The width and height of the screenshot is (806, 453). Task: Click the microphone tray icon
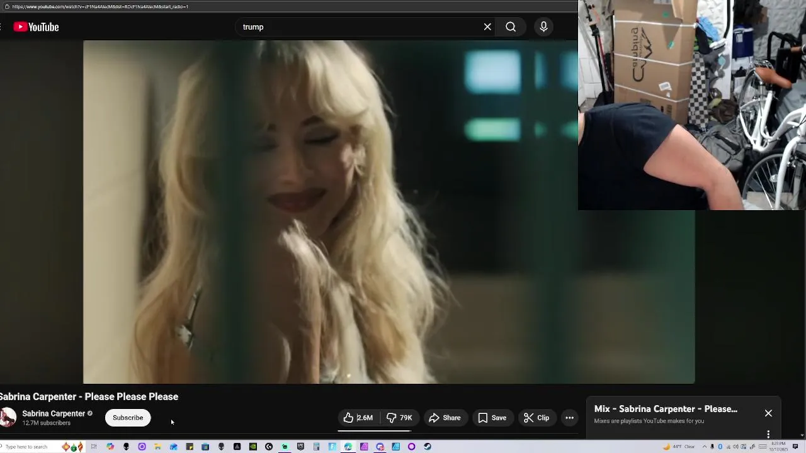(x=712, y=447)
